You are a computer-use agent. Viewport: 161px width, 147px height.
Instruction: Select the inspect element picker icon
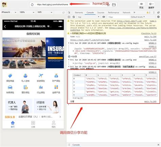69,13
